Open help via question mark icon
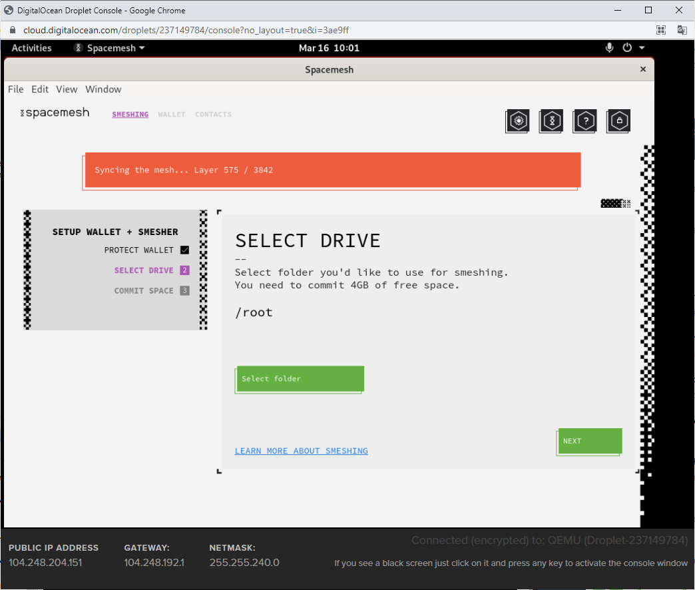 (x=585, y=121)
